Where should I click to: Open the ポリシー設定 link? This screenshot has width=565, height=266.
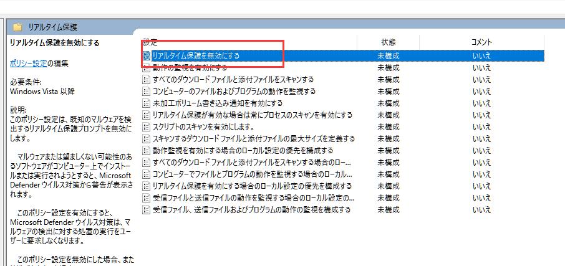29,64
